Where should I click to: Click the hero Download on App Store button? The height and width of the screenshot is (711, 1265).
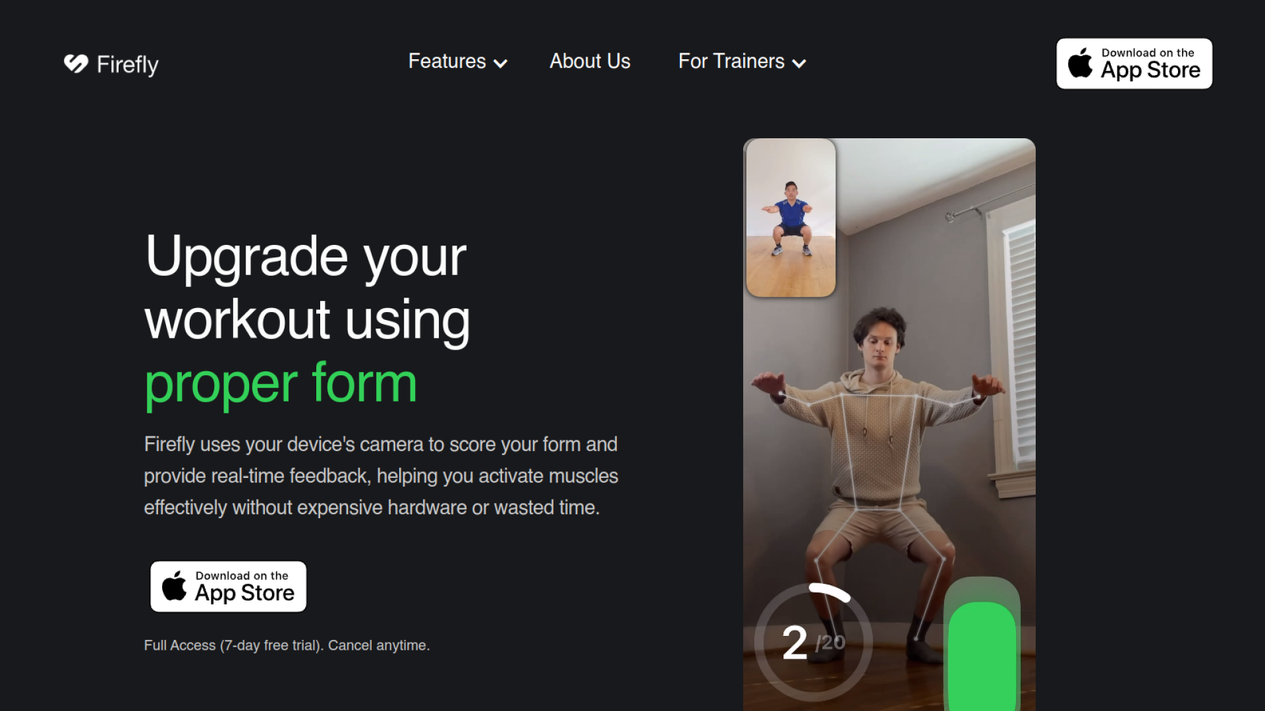pyautogui.click(x=228, y=586)
